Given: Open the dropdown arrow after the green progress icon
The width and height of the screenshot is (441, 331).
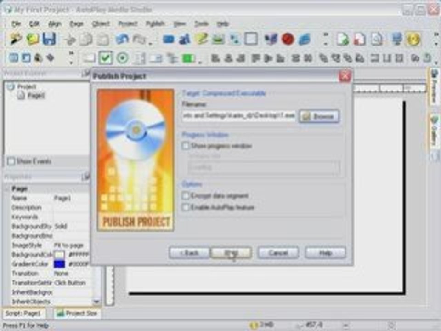Looking at the screenshot, I should point(200,62).
